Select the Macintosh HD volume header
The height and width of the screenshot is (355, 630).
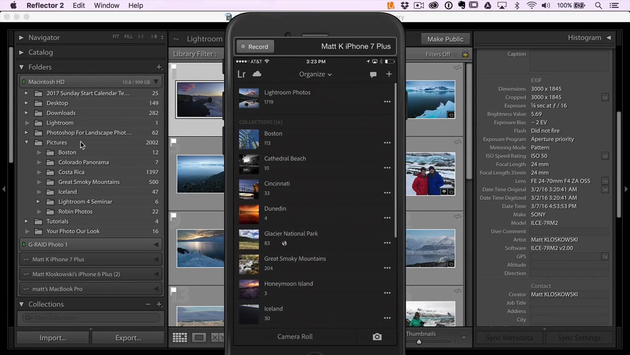click(x=91, y=82)
